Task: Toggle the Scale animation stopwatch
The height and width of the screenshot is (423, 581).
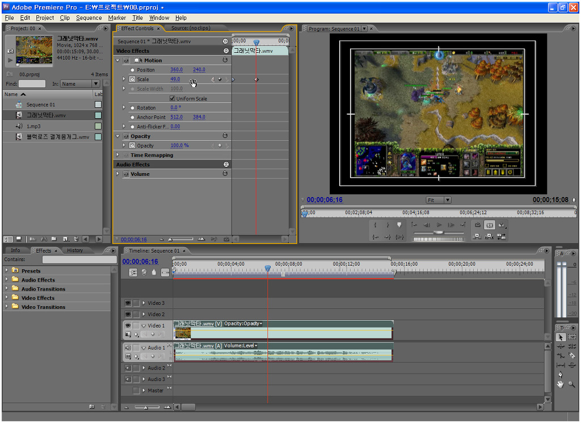Action: [132, 79]
